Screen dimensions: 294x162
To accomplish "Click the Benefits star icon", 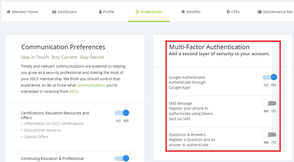I will point(183,12).
